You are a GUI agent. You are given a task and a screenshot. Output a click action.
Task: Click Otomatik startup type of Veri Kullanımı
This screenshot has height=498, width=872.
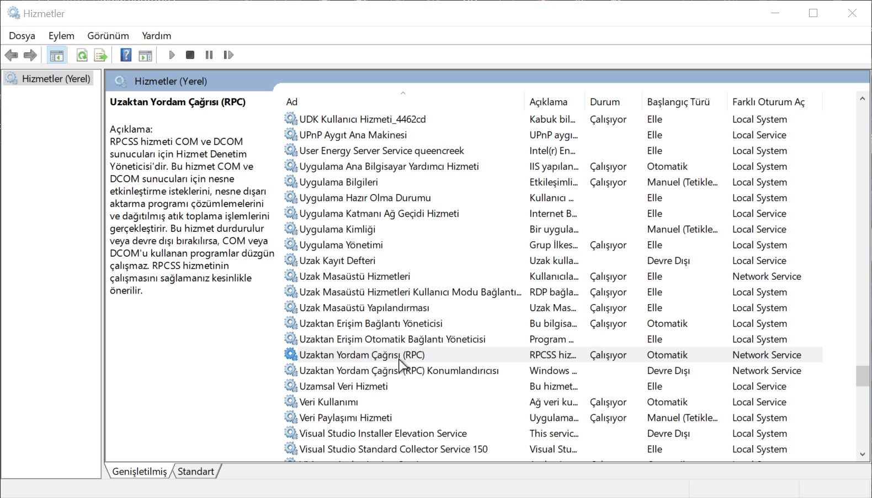[x=667, y=402]
